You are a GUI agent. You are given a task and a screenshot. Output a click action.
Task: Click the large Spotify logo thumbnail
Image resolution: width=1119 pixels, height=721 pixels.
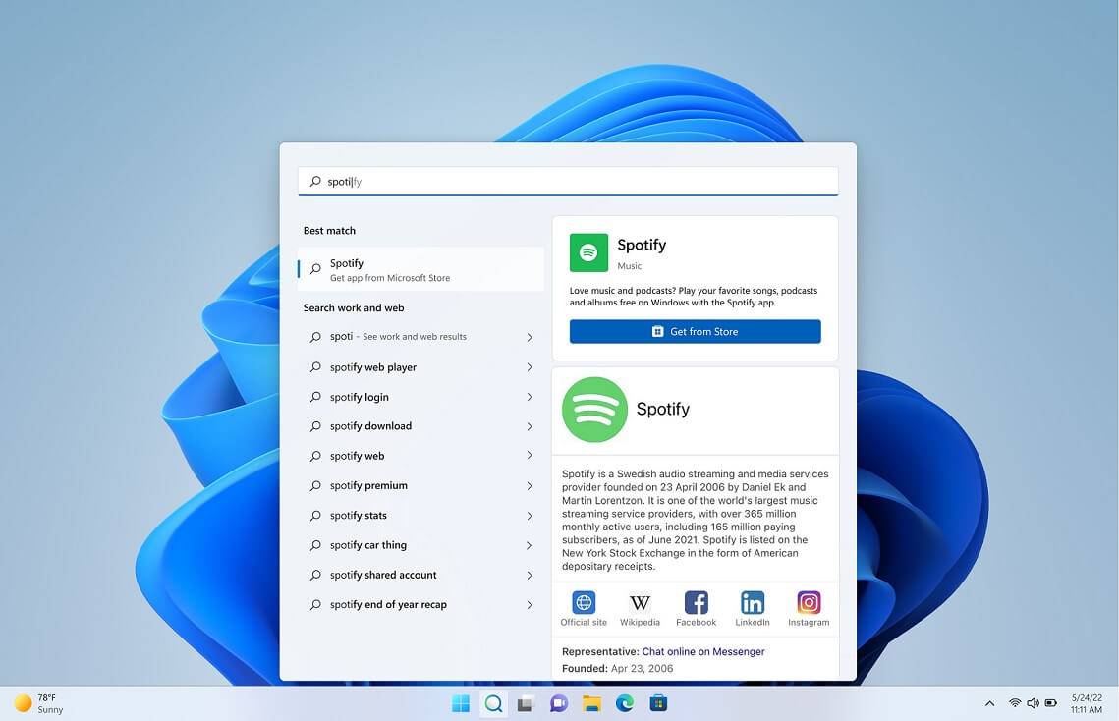tap(592, 409)
